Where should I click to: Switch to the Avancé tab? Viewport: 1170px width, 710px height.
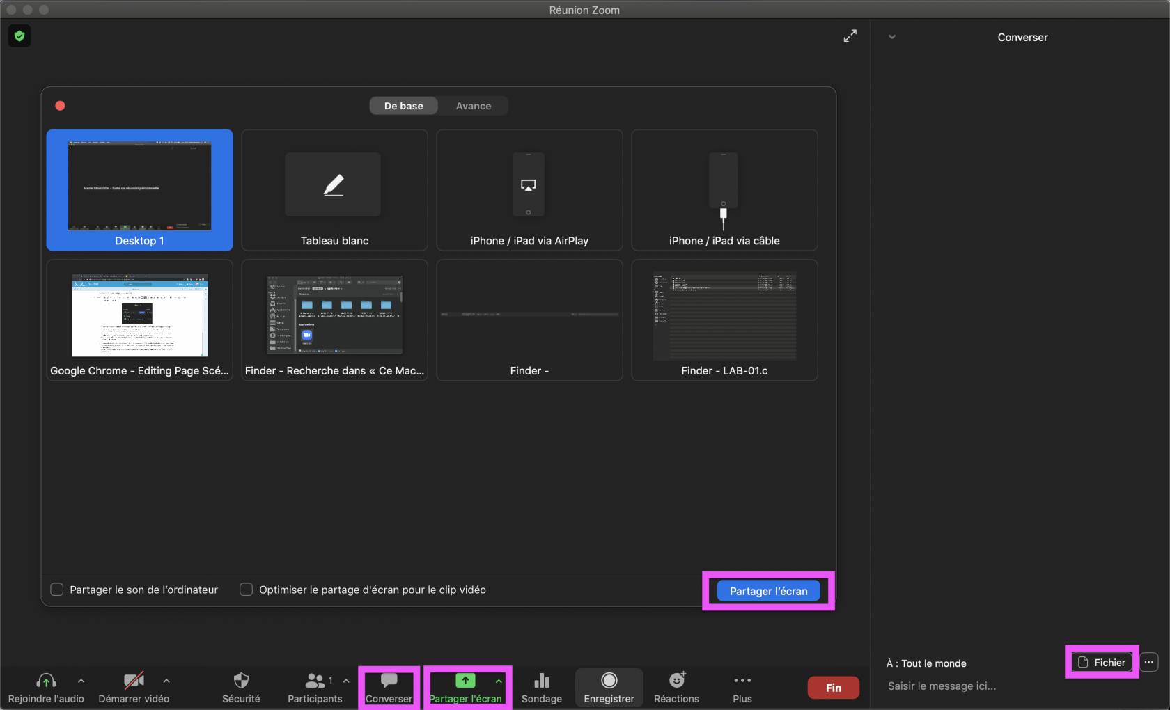pyautogui.click(x=473, y=106)
